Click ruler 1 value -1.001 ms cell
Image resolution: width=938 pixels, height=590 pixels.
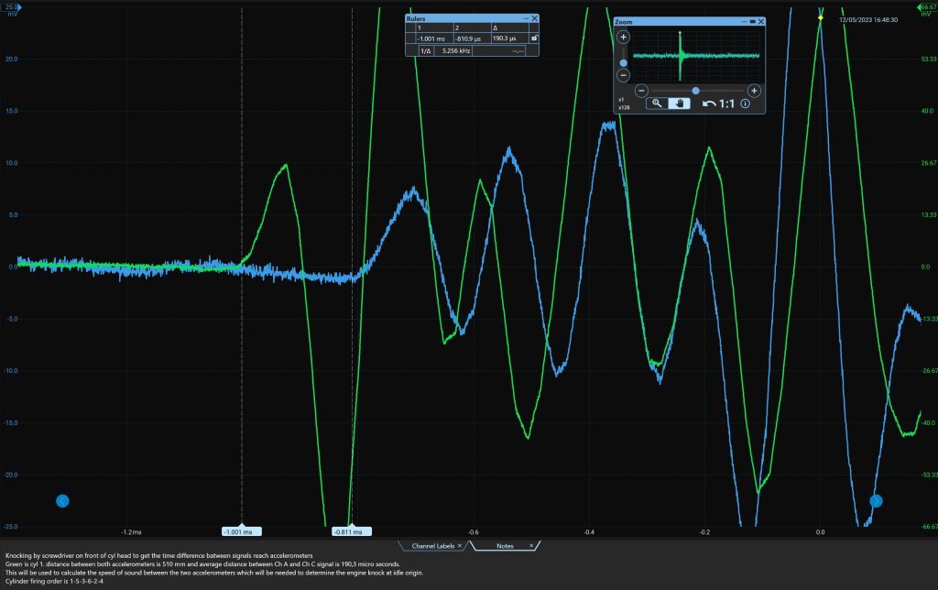click(x=433, y=38)
